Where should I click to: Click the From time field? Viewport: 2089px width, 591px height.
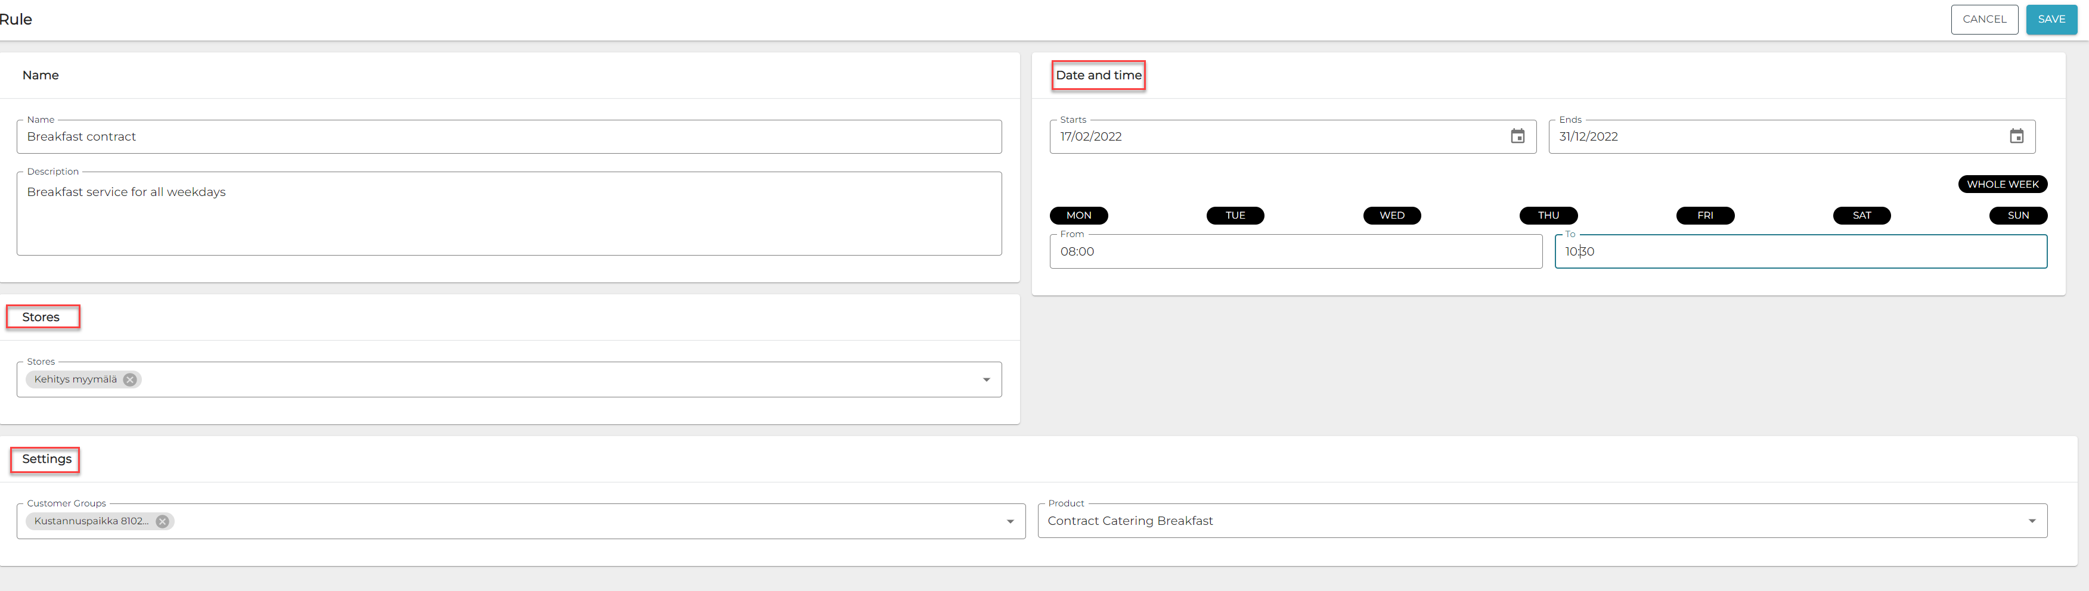[1295, 251]
